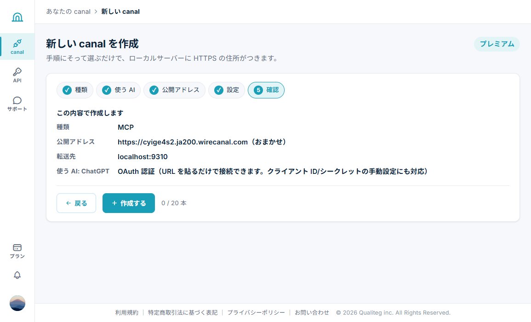The image size is (531, 322).
Task: Click the 公開アドレス row label
Action: [x=75, y=142]
